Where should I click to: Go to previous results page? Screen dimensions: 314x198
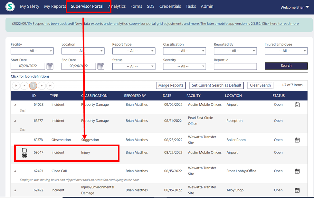tap(24, 86)
